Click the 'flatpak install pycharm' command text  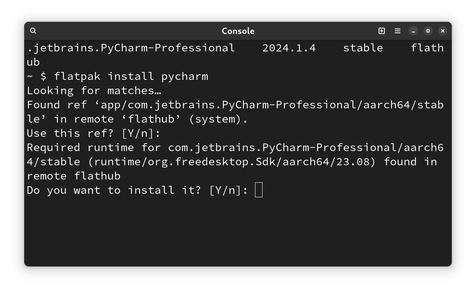coord(131,76)
